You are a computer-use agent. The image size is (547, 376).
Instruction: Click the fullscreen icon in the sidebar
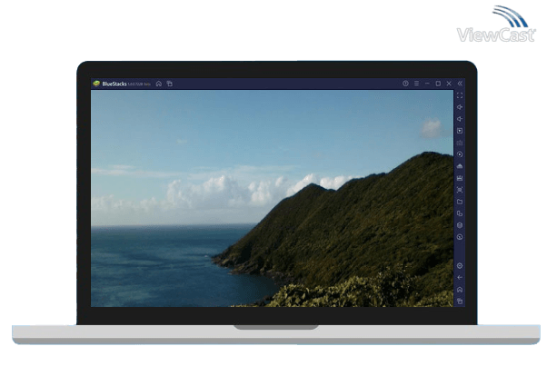click(460, 95)
